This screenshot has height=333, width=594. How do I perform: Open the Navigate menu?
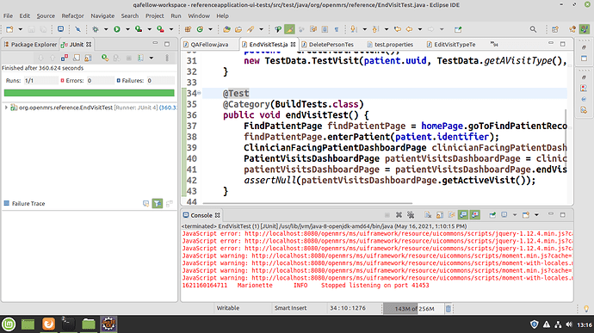coord(102,15)
